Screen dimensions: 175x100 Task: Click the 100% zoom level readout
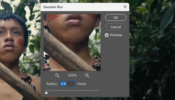[72, 75]
